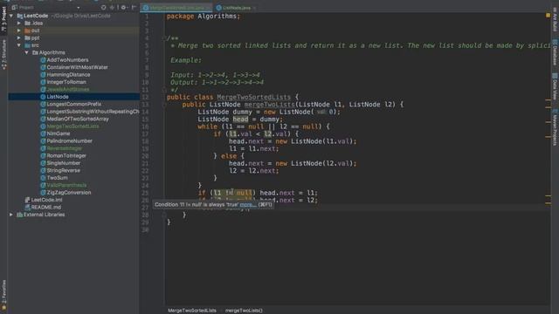
Task: Switch to the ListNode.java editor tab
Action: pos(236,8)
